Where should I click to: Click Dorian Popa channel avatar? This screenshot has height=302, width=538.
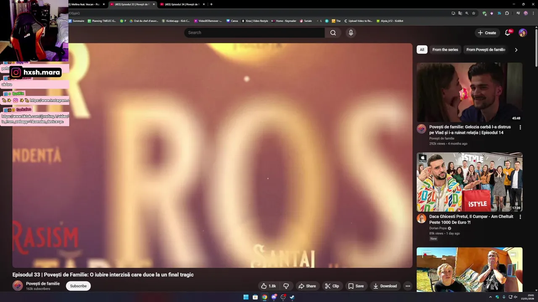[x=421, y=219]
